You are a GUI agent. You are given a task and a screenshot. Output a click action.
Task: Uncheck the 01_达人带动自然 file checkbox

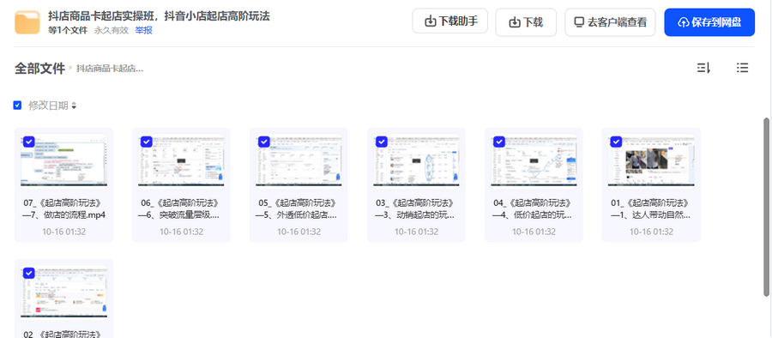coord(617,142)
